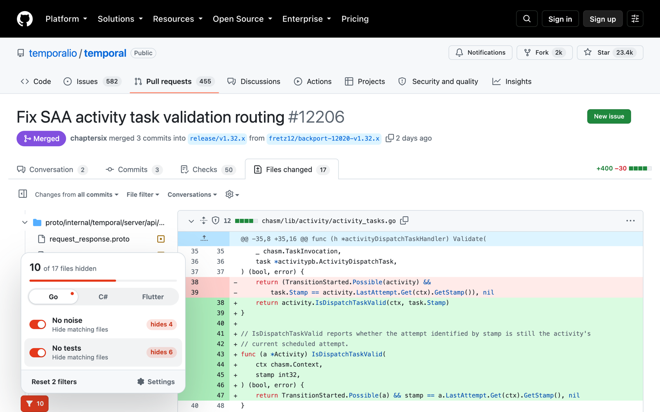Click the diffstat blocks beside 12 in file header
Screen dimensions: 660x412
pos(246,221)
